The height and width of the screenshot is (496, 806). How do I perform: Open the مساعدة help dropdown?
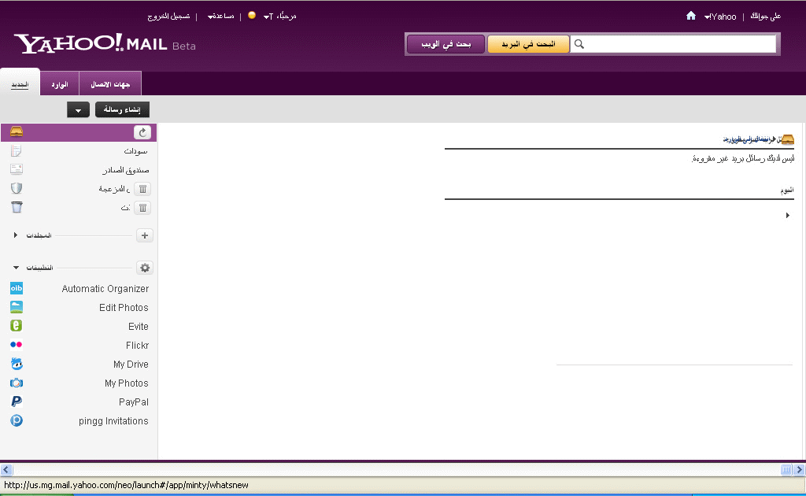point(221,17)
